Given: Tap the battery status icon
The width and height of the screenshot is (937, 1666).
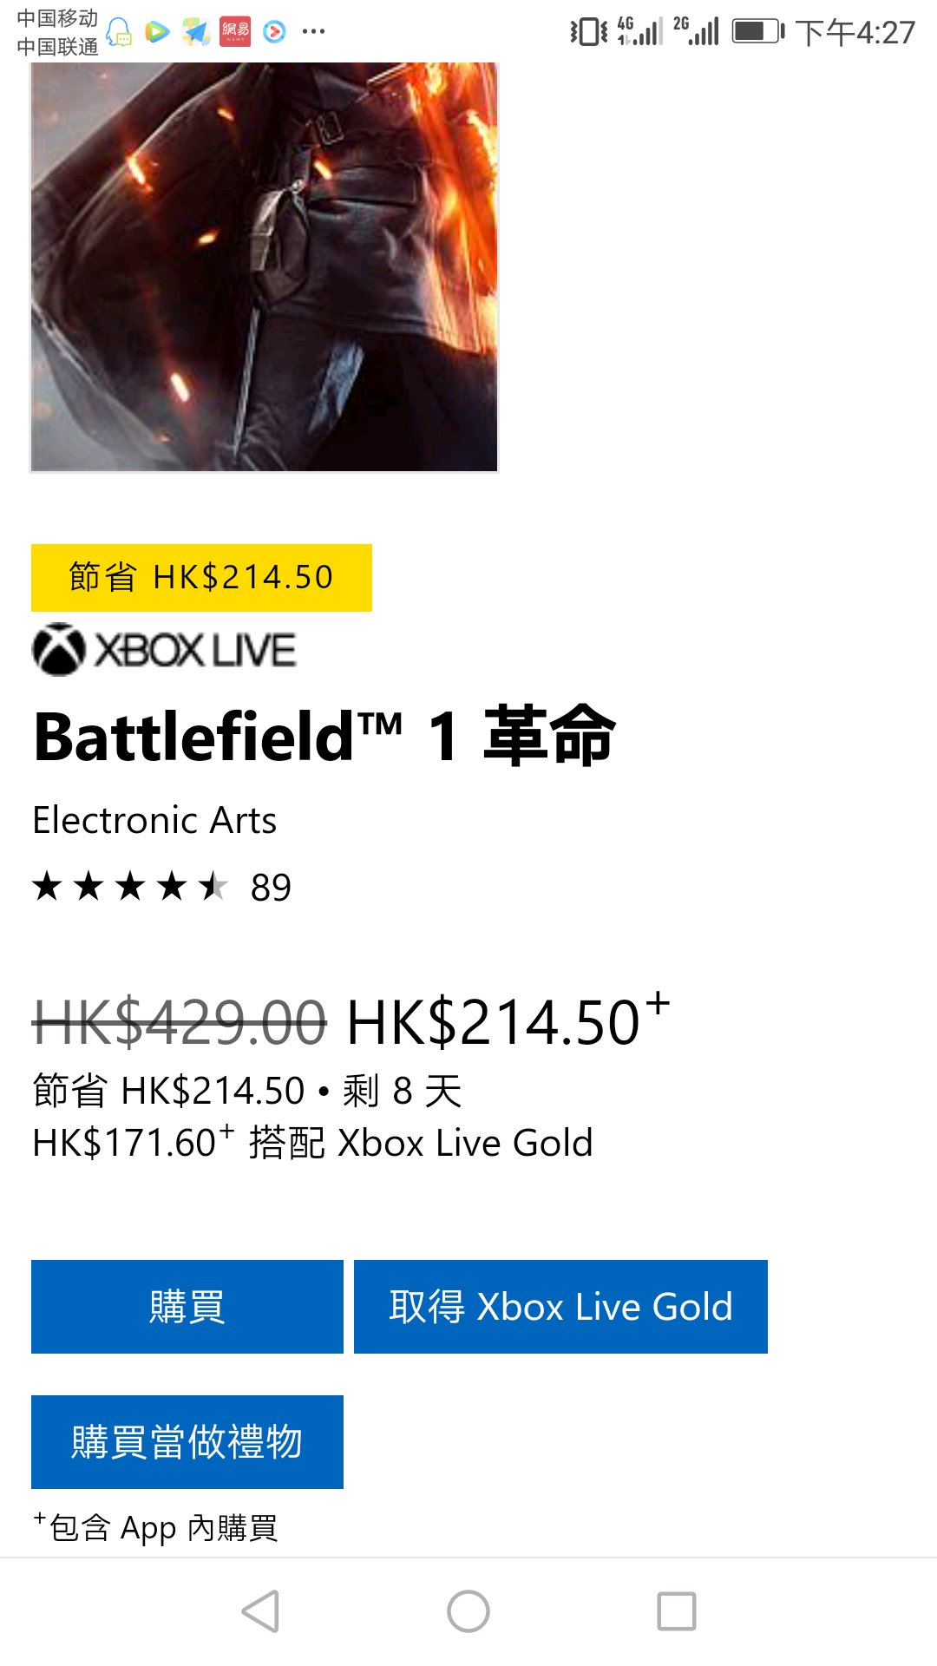Looking at the screenshot, I should point(757,32).
